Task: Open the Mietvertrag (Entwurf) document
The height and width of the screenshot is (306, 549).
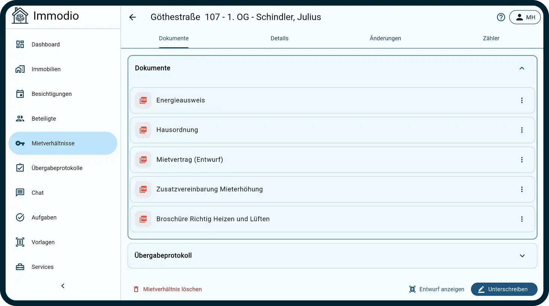Action: tap(332, 160)
